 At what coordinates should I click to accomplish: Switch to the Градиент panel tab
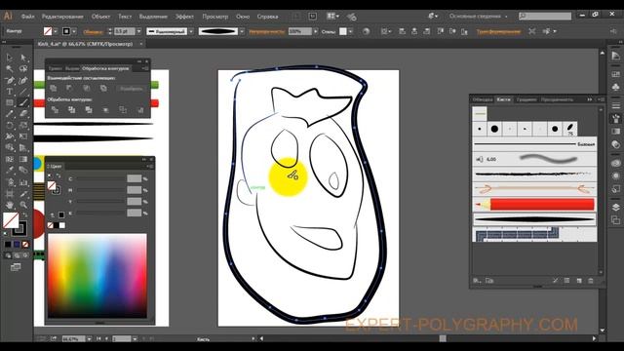(526, 99)
